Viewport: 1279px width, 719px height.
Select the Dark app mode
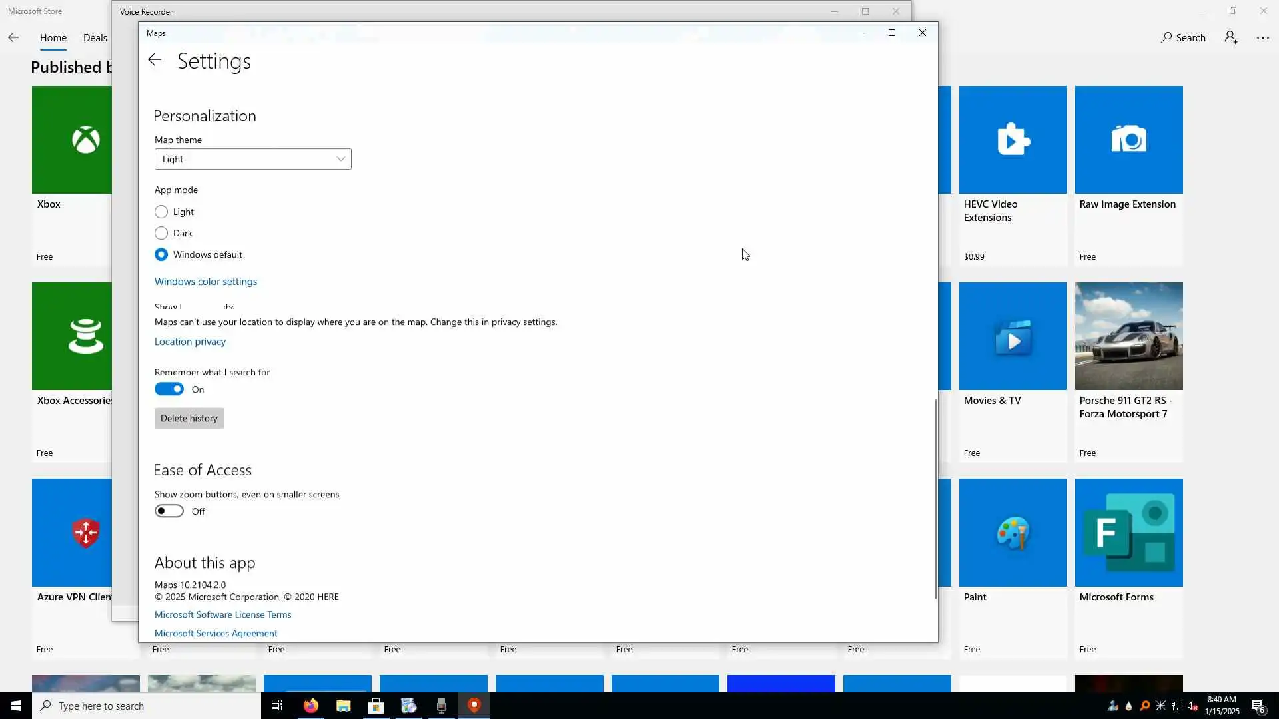pos(161,233)
